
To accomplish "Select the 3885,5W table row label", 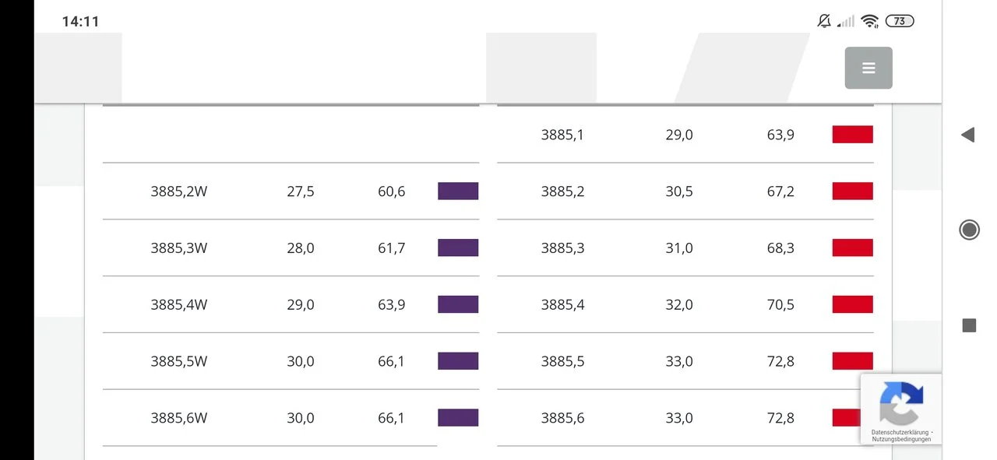I will 179,361.
